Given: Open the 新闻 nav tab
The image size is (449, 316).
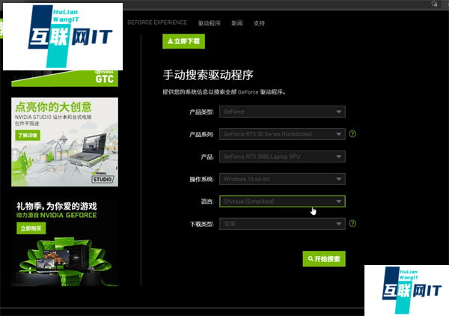Looking at the screenshot, I should [x=236, y=23].
